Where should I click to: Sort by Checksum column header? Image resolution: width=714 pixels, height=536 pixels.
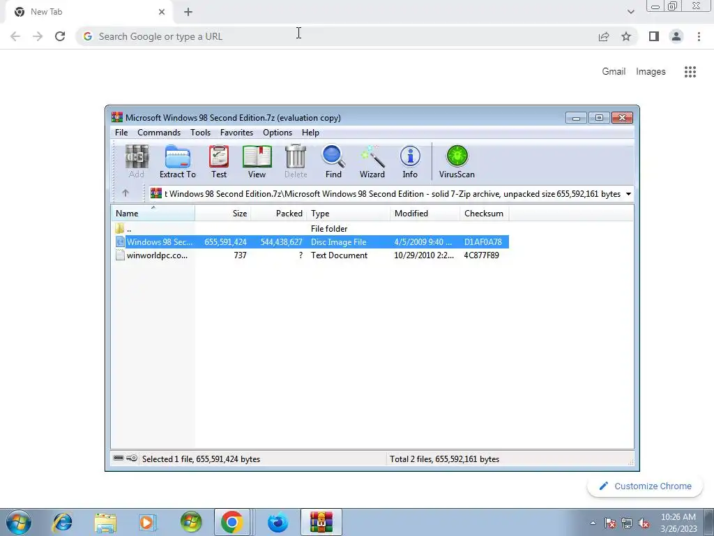(x=485, y=213)
